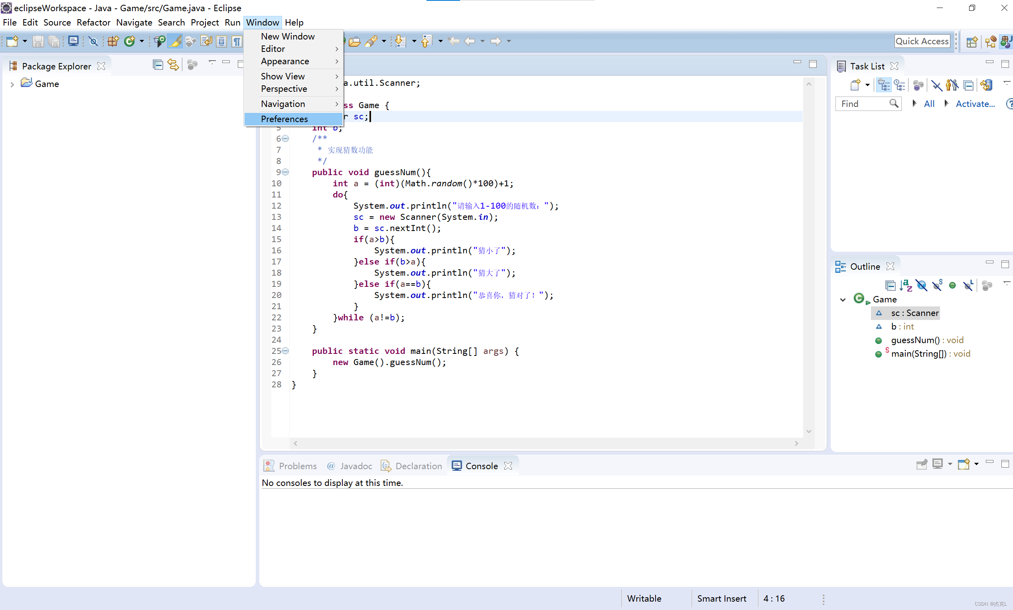Open the Editor submenu
The width and height of the screenshot is (1013, 610).
point(293,49)
